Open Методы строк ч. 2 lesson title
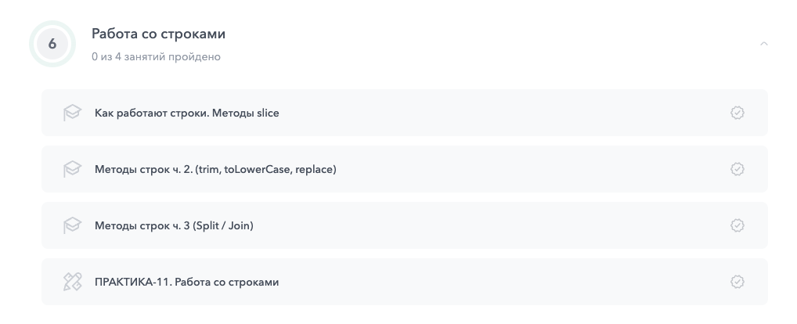Image resolution: width=797 pixels, height=324 pixels. point(215,169)
